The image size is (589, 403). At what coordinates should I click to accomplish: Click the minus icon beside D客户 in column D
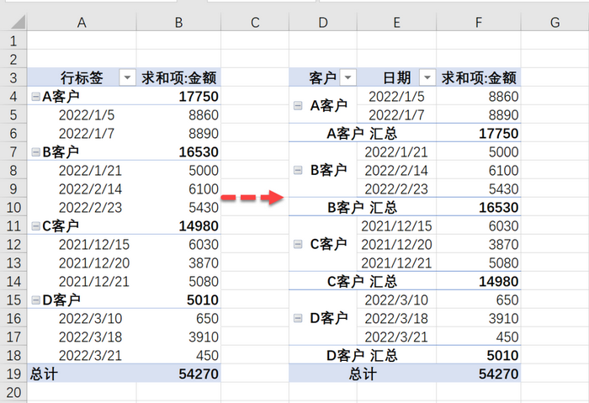tap(298, 318)
